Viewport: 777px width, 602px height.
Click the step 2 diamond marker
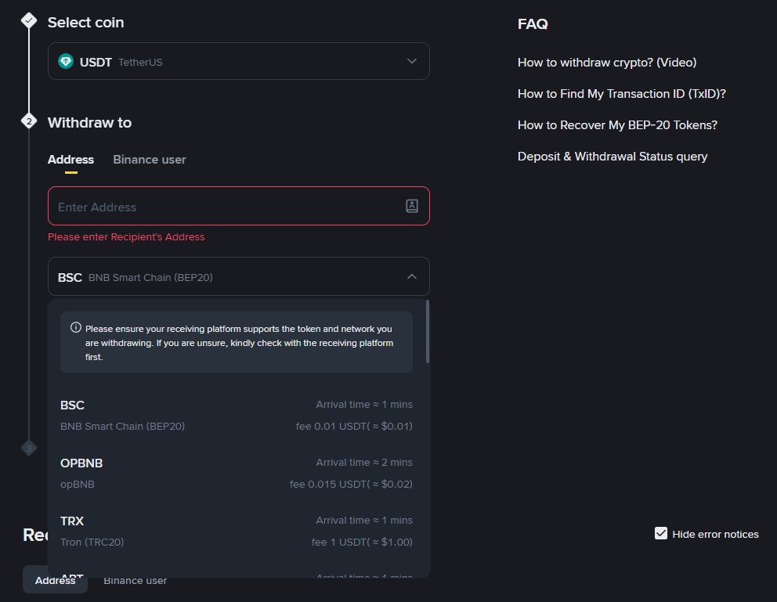pyautogui.click(x=29, y=121)
